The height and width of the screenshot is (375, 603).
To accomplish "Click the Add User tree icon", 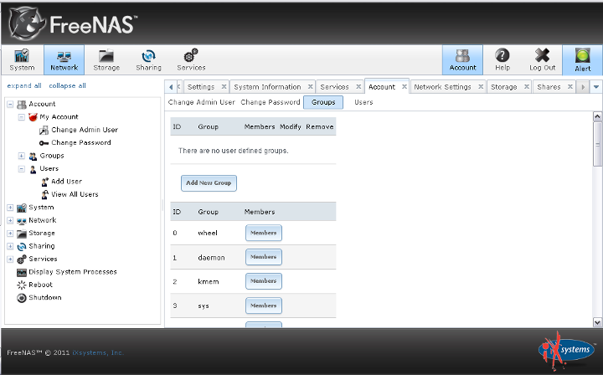I will click(x=45, y=182).
